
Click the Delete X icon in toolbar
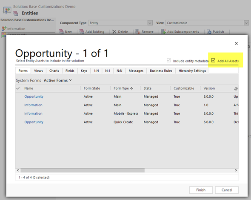114,31
